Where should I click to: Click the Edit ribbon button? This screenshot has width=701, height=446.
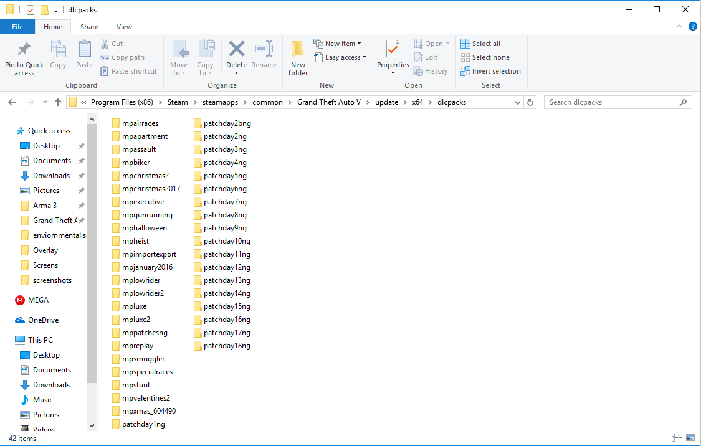click(426, 57)
